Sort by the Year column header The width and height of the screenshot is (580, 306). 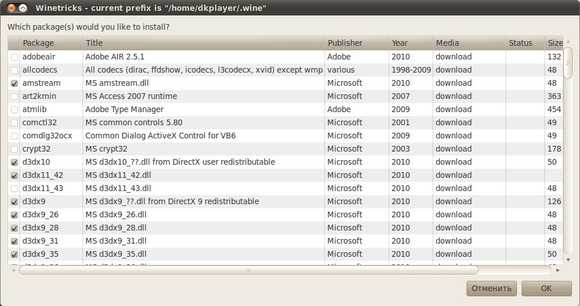click(410, 43)
